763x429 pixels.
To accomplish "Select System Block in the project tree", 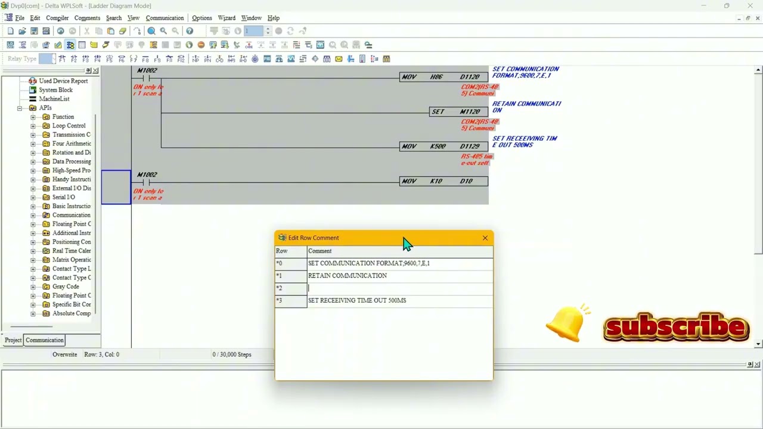I will (x=55, y=90).
